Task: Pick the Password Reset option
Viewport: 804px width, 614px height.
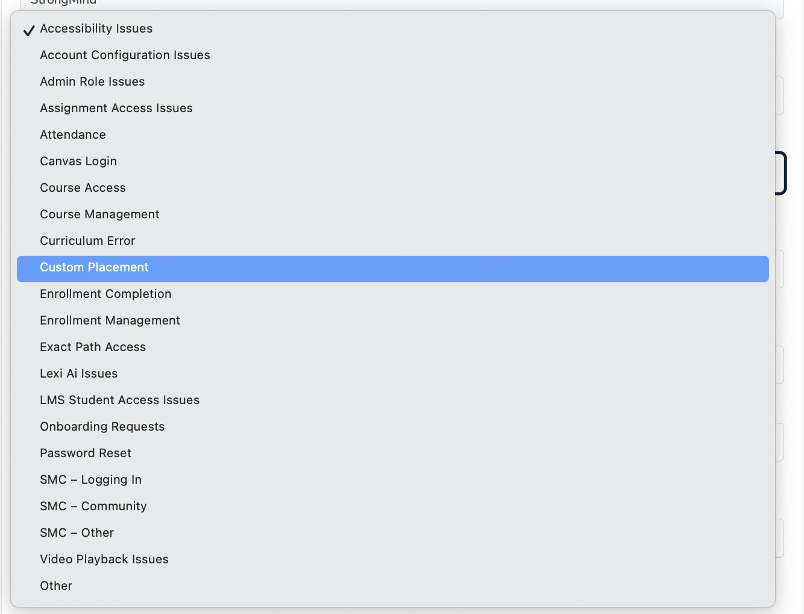Action: [86, 454]
